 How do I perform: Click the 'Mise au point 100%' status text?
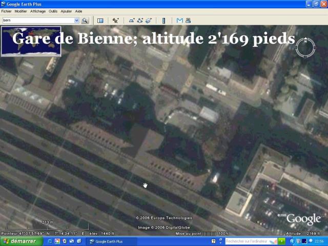202,234
